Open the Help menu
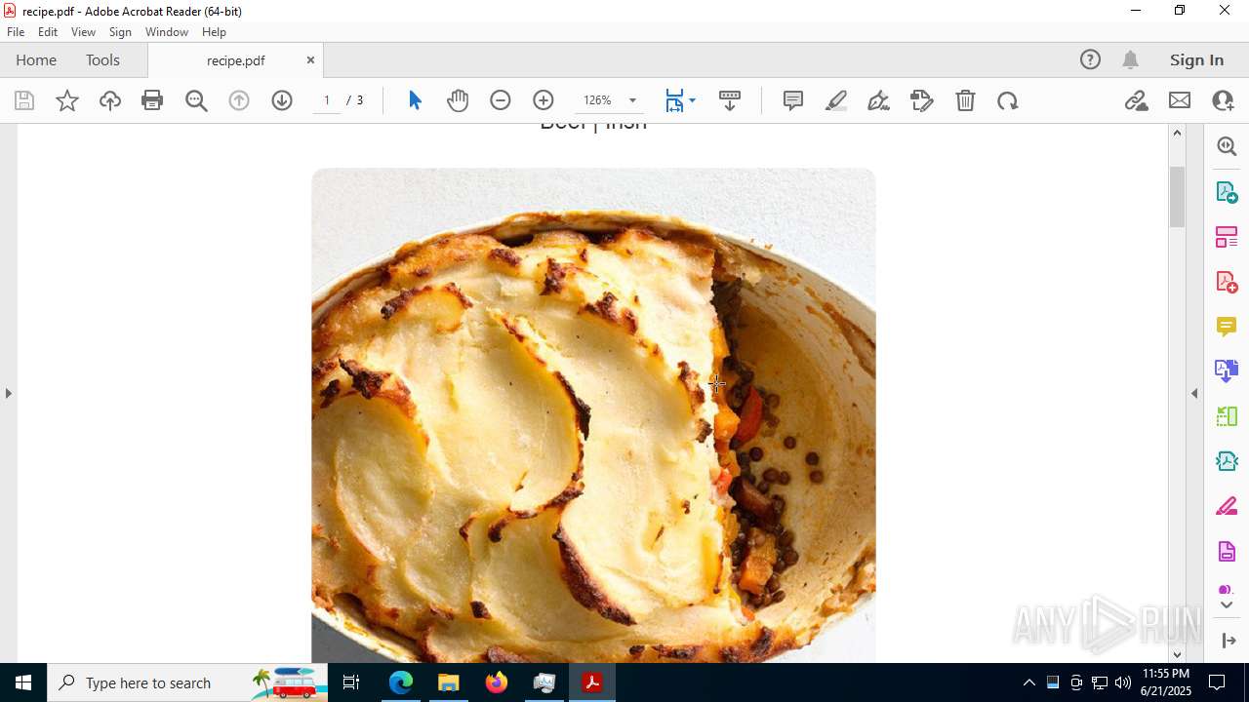Screen dimensions: 1249x702 pos(214,32)
